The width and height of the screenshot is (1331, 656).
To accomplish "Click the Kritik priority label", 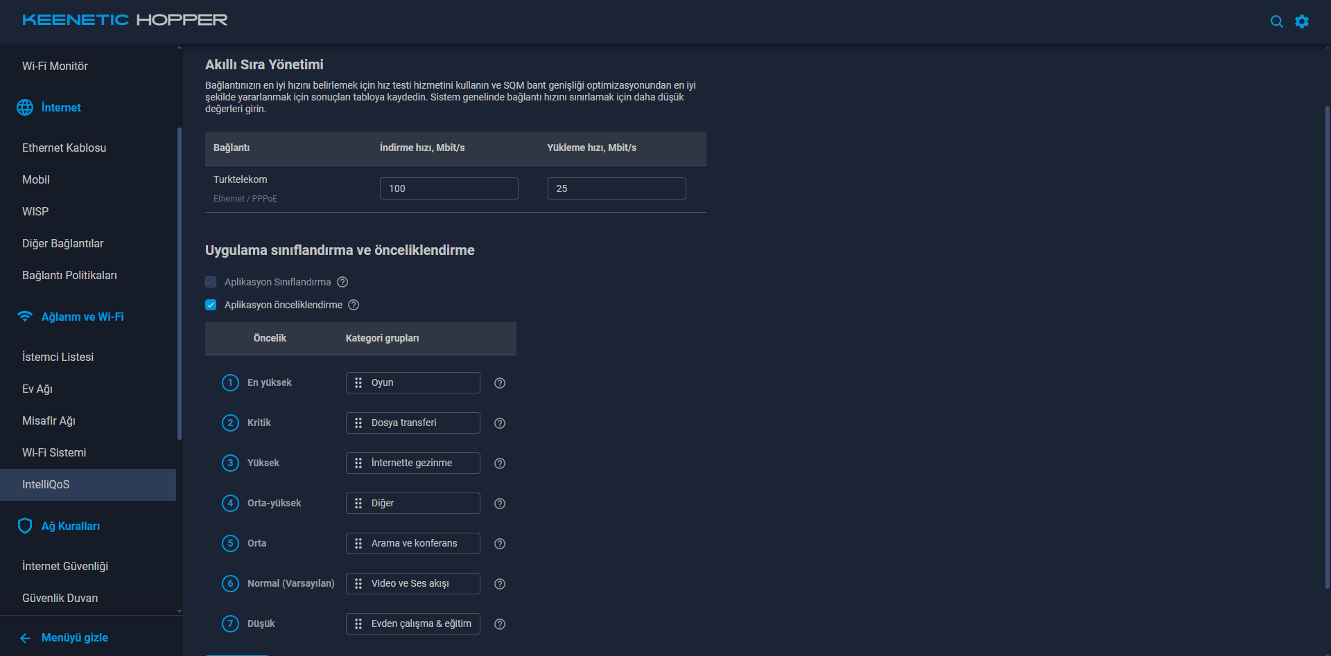I will point(259,423).
